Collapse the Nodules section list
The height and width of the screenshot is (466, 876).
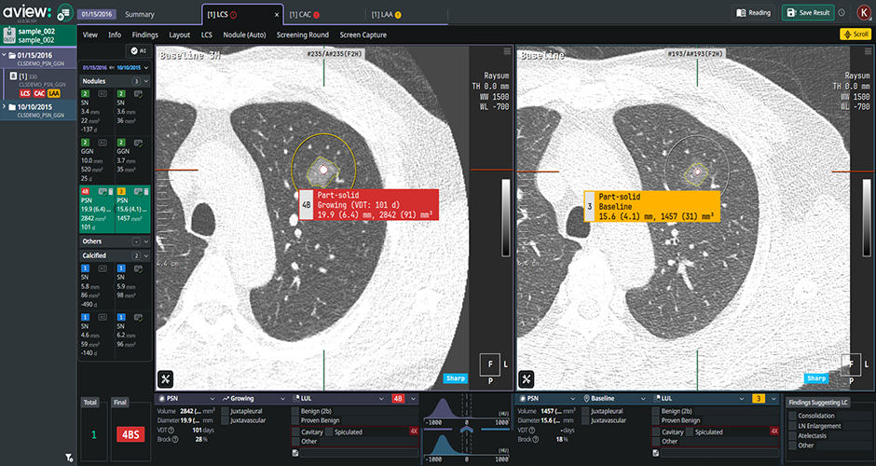point(145,81)
